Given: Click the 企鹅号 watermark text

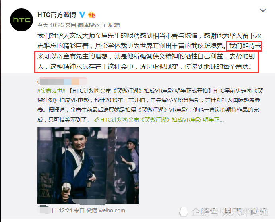Looking at the screenshot, I should tap(205, 212).
